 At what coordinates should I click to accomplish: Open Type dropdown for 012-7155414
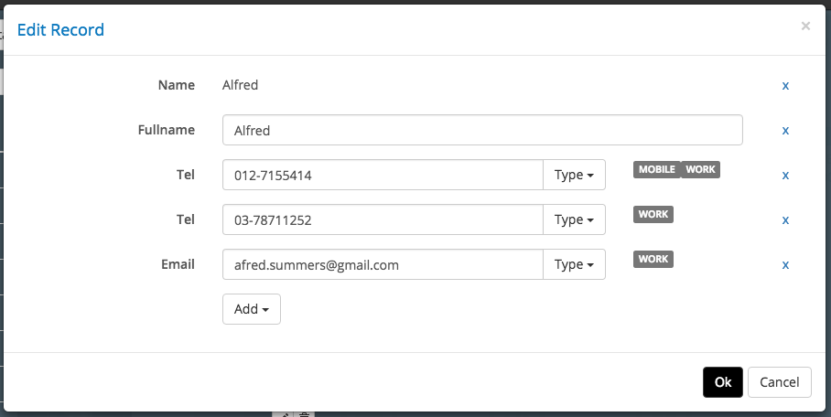coord(574,175)
